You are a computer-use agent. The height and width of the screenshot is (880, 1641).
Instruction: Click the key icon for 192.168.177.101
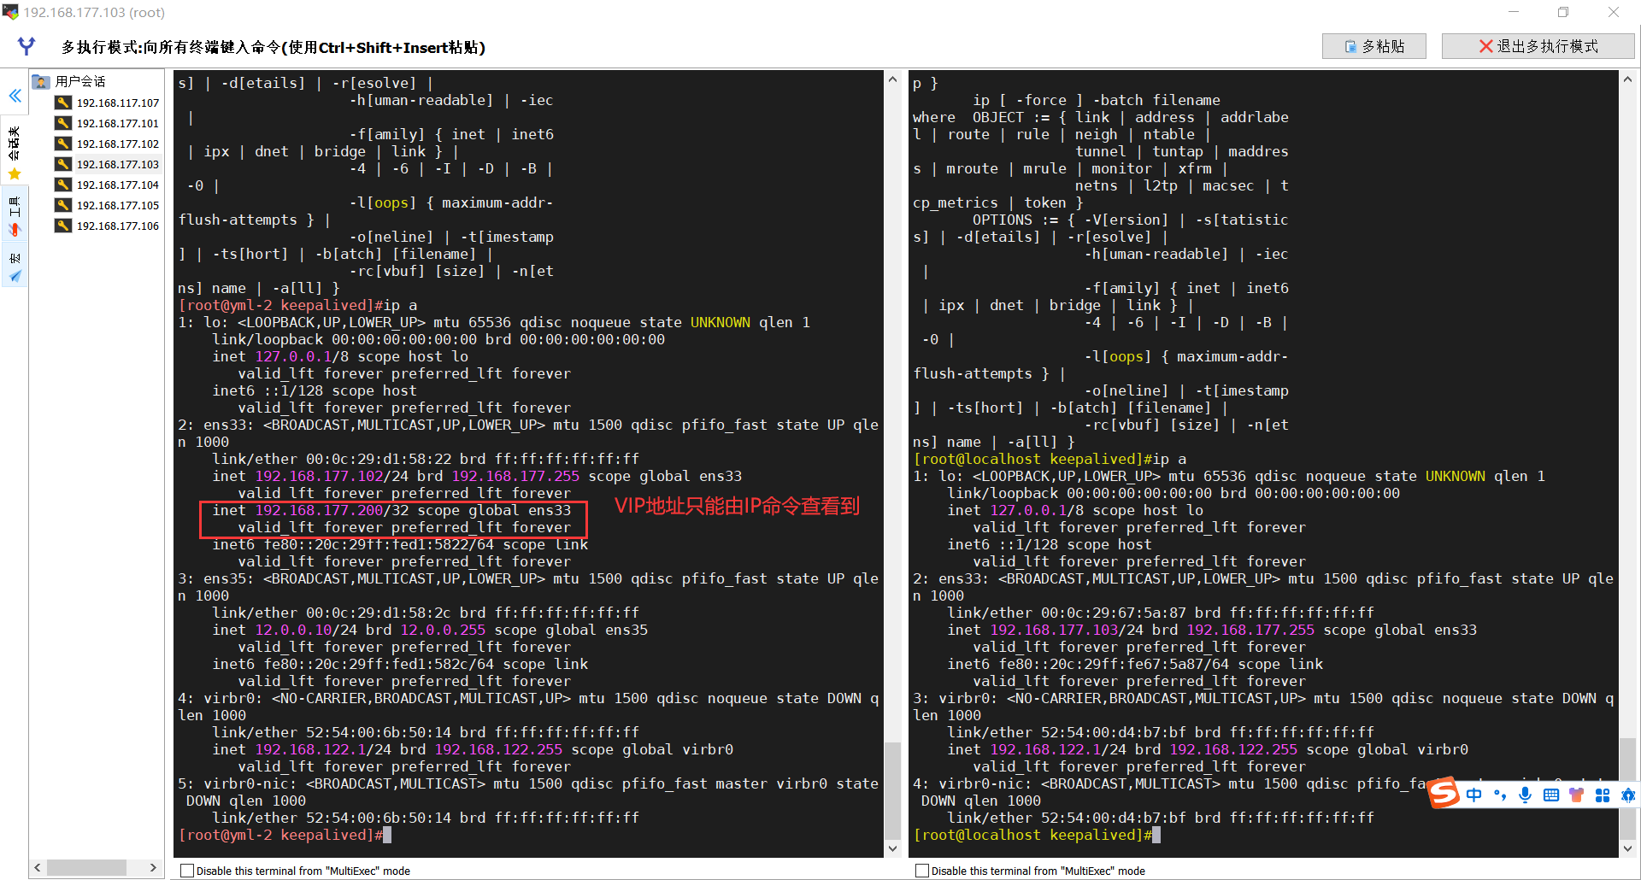point(63,123)
